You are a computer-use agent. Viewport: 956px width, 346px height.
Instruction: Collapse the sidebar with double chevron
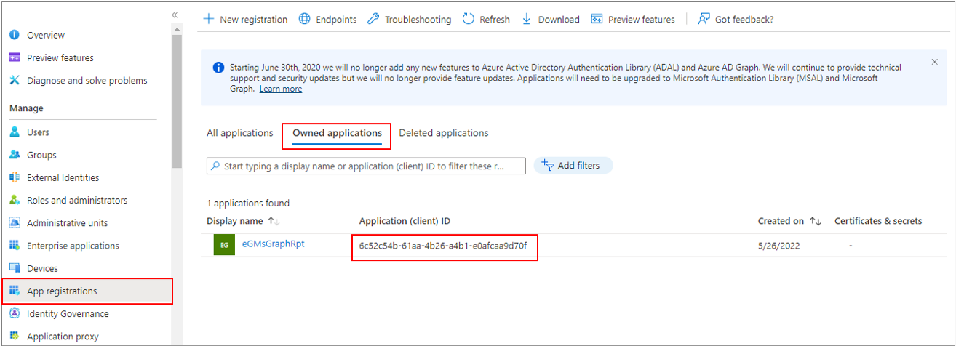tap(175, 15)
